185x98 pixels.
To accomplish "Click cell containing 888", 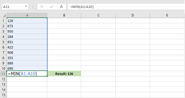I will pos(27,63).
